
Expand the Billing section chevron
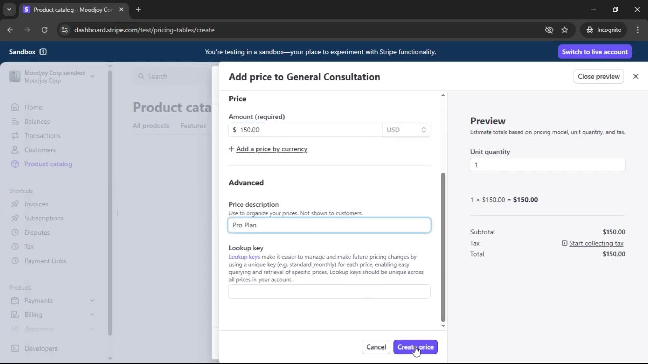click(x=92, y=315)
